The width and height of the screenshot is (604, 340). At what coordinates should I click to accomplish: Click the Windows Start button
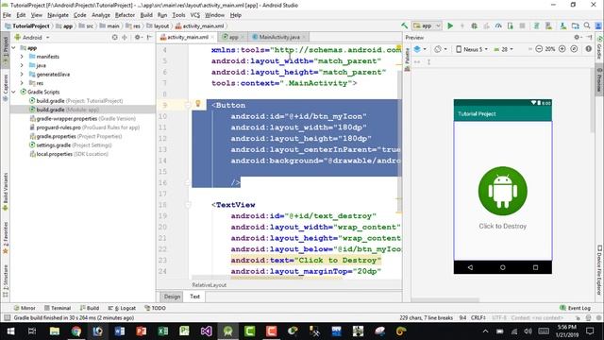pyautogui.click(x=10, y=331)
